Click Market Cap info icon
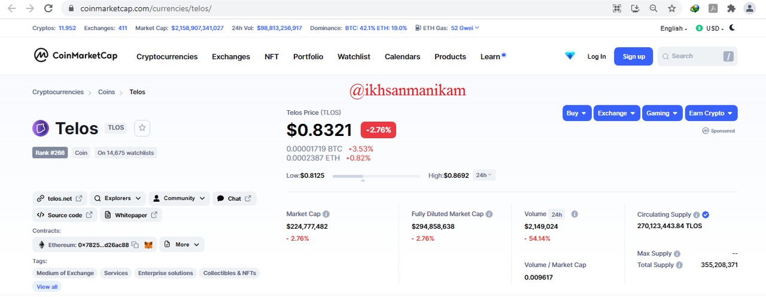 click(x=326, y=214)
